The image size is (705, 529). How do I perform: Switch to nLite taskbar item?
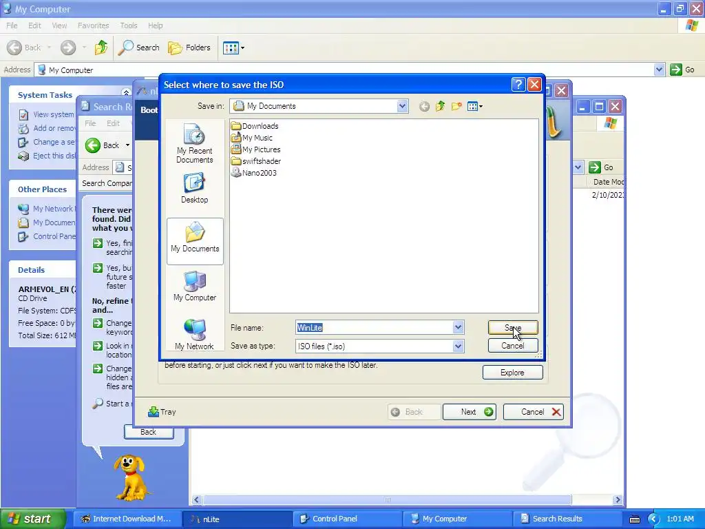point(237,519)
